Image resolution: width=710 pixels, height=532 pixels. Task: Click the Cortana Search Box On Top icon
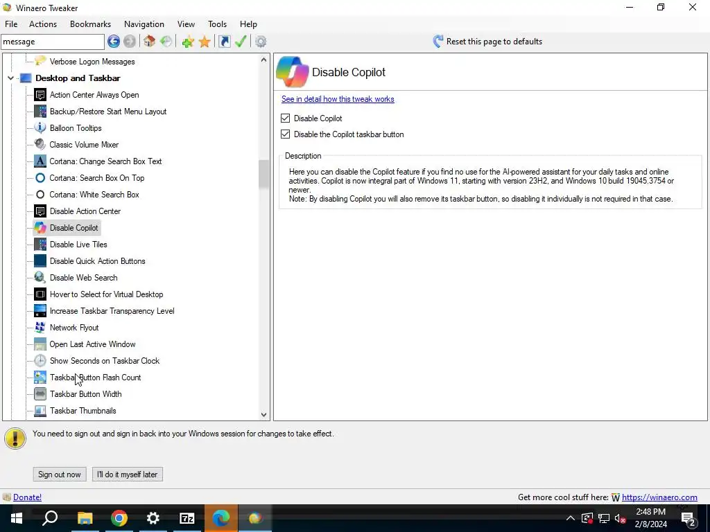[40, 178]
